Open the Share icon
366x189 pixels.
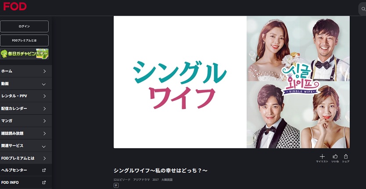[x=346, y=157]
